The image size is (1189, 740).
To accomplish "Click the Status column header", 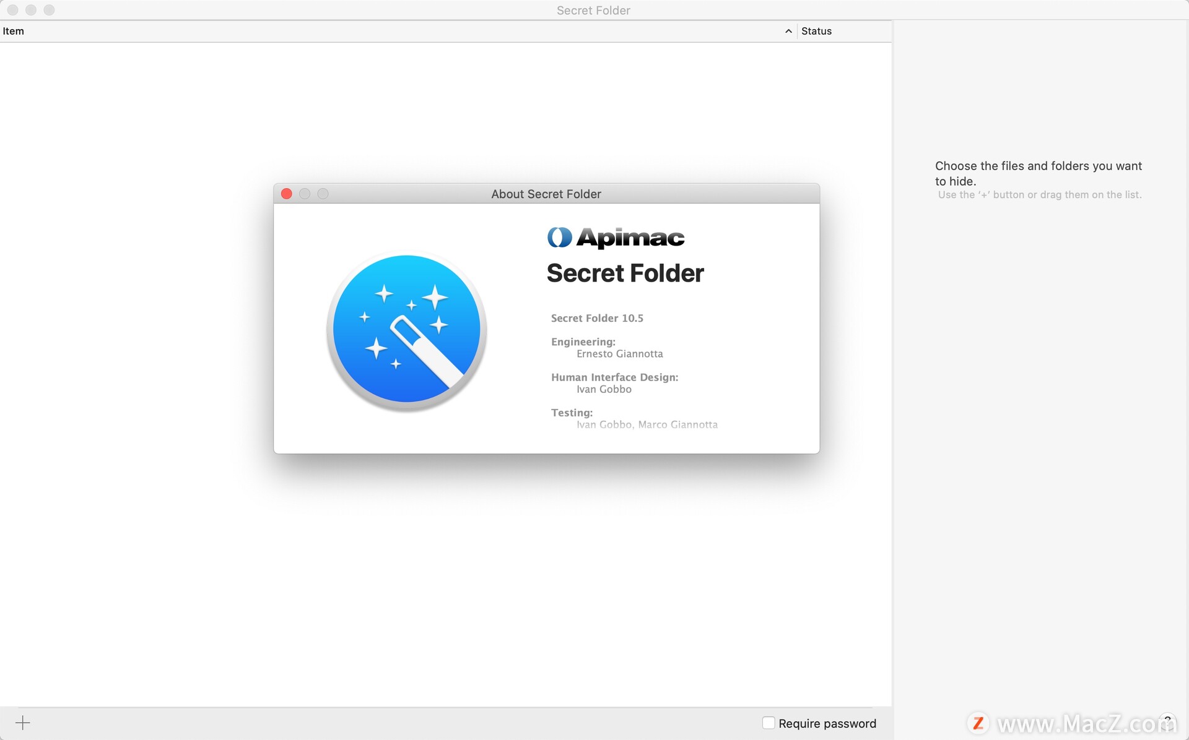I will pos(844,31).
